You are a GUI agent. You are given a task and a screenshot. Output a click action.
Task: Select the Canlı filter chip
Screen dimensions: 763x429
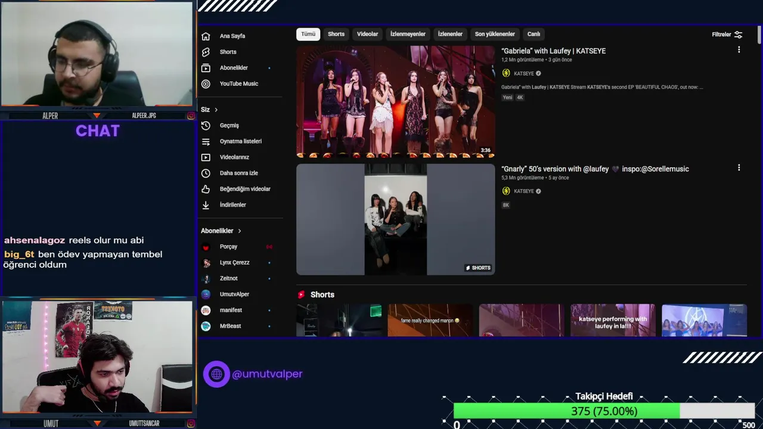point(534,34)
